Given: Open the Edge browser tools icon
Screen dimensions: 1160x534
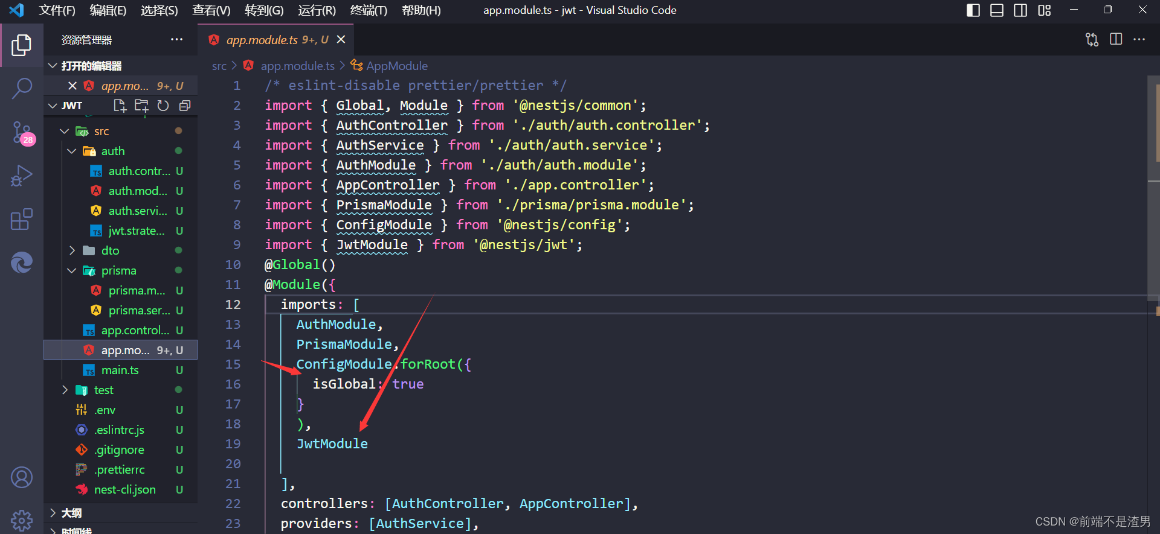Looking at the screenshot, I should 22,262.
